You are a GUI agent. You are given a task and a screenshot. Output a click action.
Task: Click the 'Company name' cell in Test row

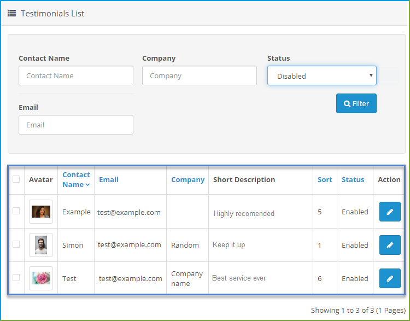click(187, 278)
